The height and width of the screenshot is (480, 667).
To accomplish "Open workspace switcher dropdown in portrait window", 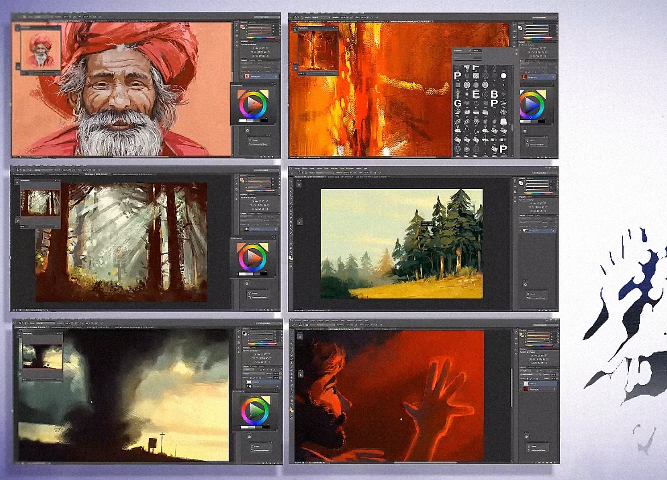I will (x=267, y=17).
